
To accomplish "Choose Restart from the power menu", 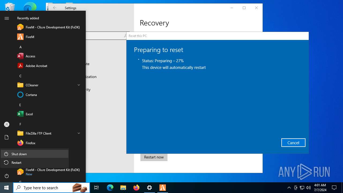I will click(x=35, y=162).
